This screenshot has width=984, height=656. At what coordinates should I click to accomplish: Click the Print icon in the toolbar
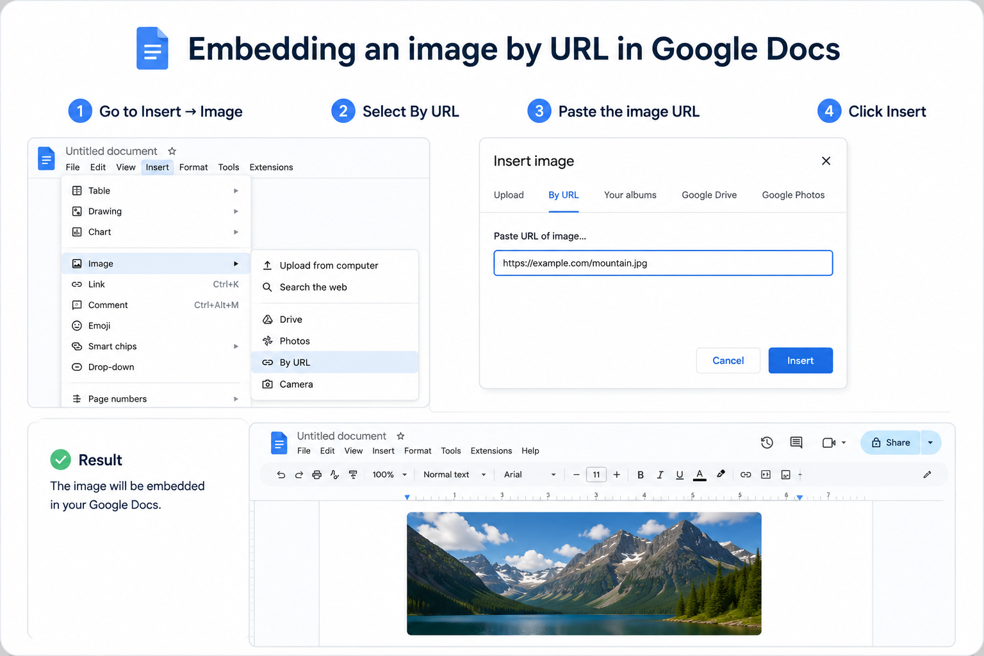point(316,475)
